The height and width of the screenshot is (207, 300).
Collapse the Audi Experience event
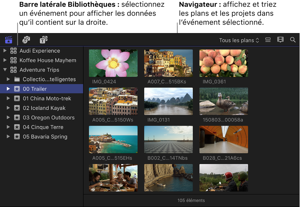tap(5, 51)
